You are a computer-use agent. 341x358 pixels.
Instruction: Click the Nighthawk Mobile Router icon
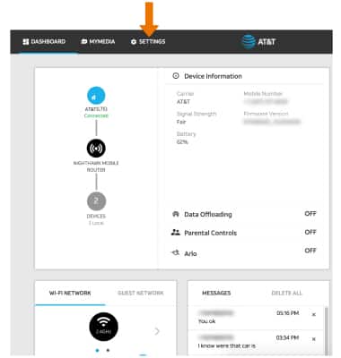(x=96, y=149)
